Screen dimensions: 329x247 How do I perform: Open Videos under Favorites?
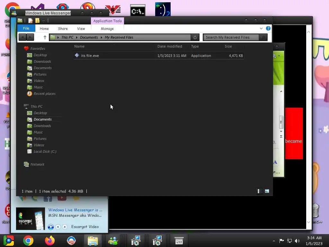point(39,81)
